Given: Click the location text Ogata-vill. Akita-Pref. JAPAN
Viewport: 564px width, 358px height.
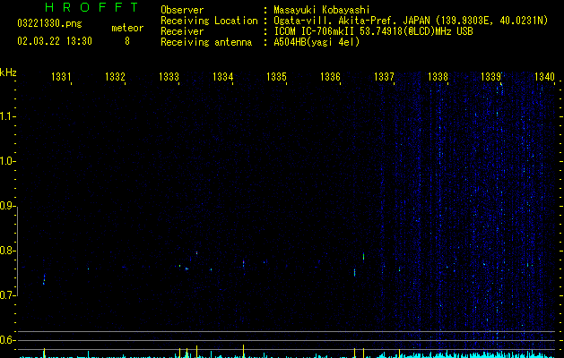Looking at the screenshot, I should point(351,21).
